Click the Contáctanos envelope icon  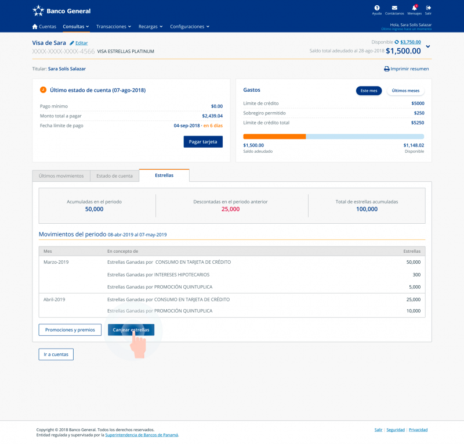(394, 8)
